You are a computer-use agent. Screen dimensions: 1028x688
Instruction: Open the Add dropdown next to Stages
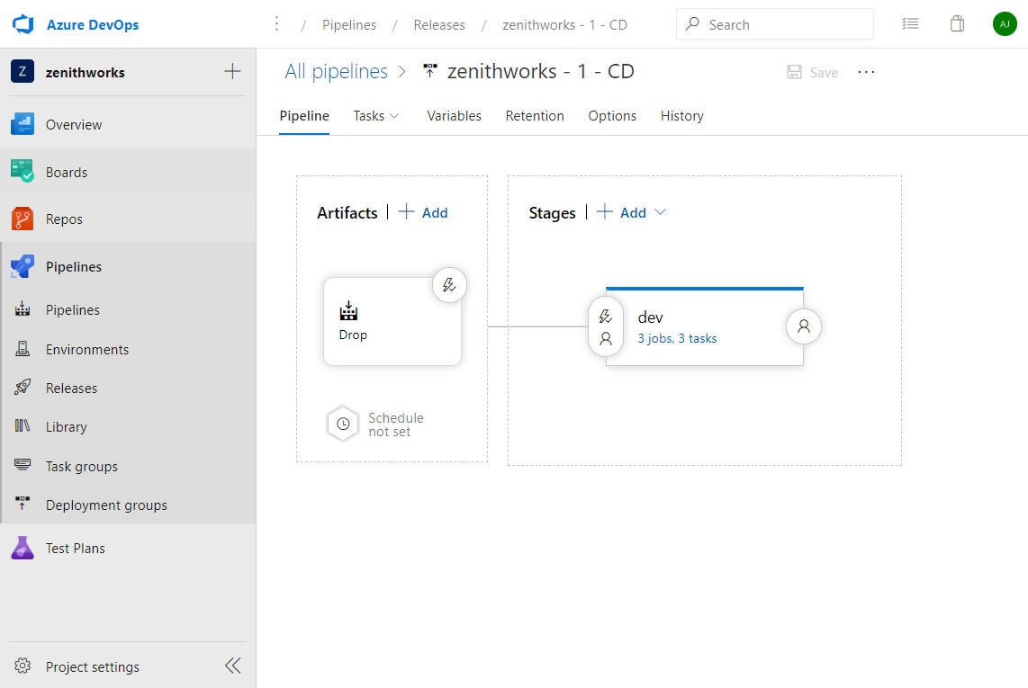point(660,212)
